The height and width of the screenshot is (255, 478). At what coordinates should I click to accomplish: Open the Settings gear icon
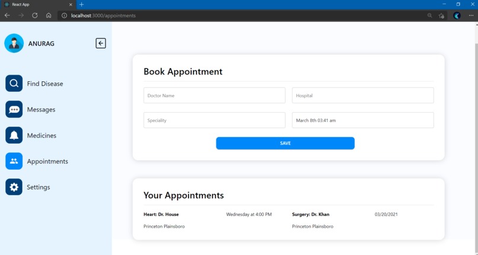click(14, 187)
